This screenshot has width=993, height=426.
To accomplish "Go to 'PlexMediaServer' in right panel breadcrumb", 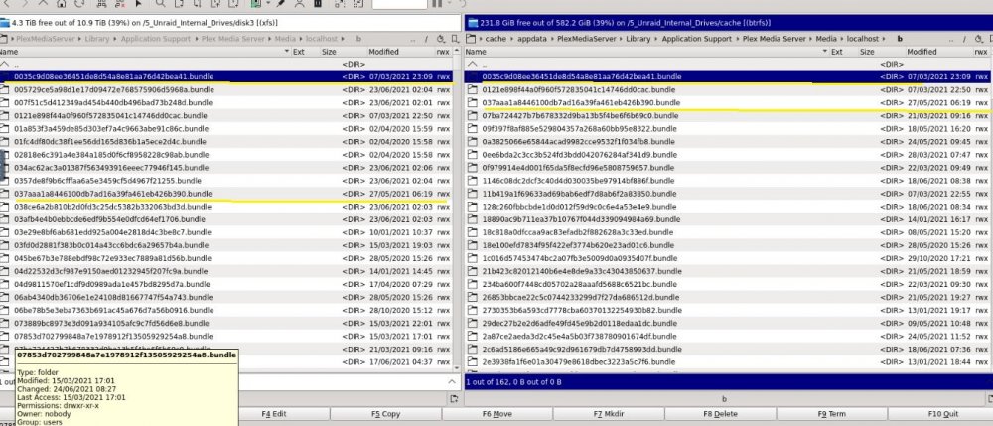I will pyautogui.click(x=587, y=39).
